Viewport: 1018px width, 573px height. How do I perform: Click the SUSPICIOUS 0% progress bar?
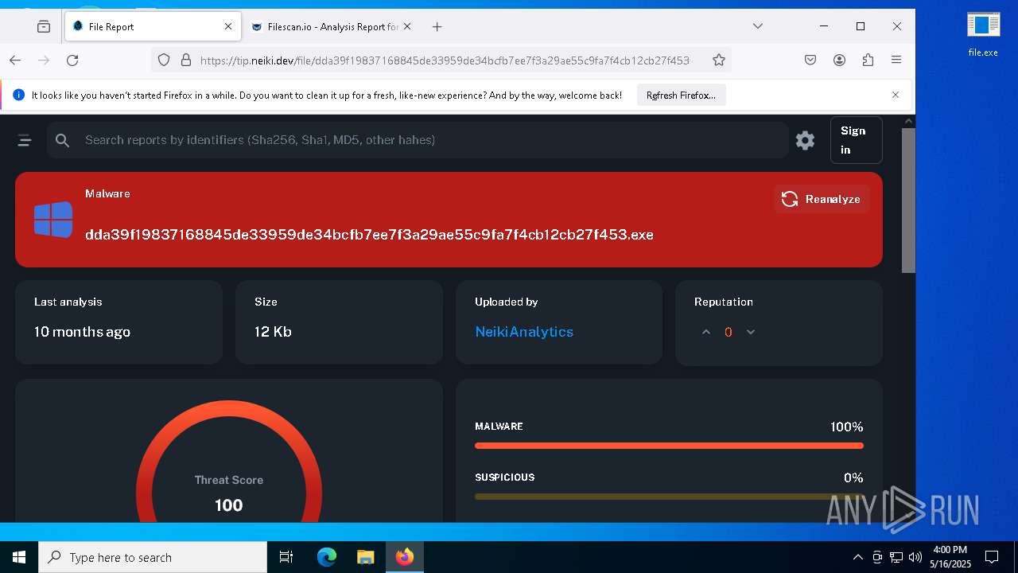pos(669,497)
